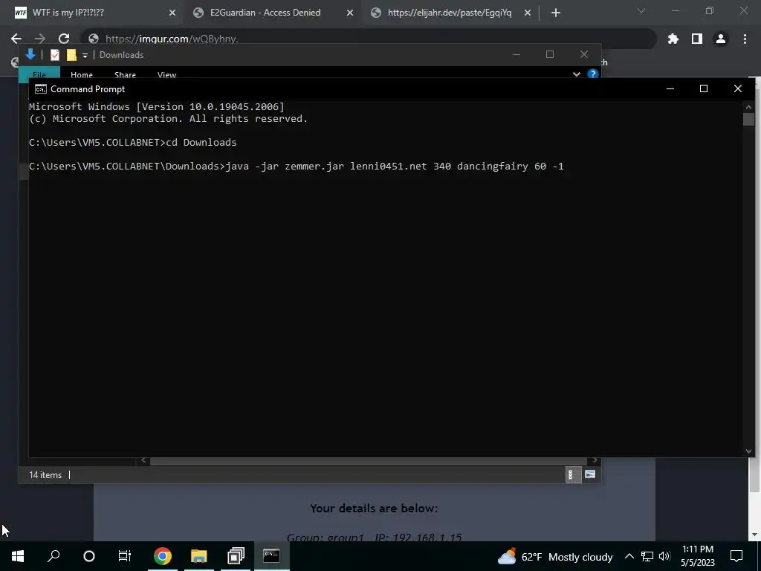Screen dimensions: 761x571
Task: Minimize the Downloads Explorer window
Action: point(516,54)
